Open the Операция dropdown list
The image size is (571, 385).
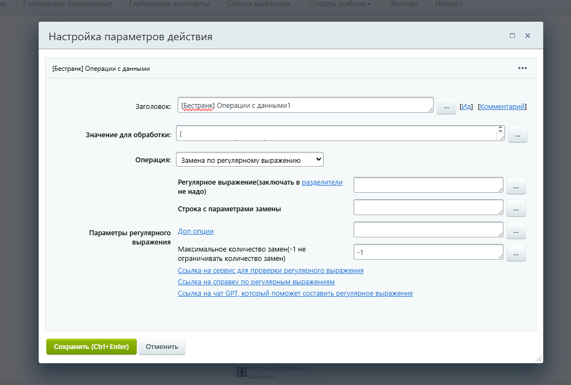[249, 159]
